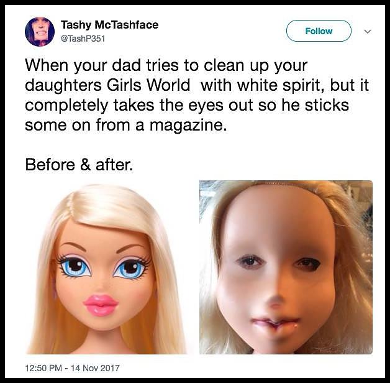
Task: Open Tashy McTashface's profile avatar
Action: click(x=40, y=32)
